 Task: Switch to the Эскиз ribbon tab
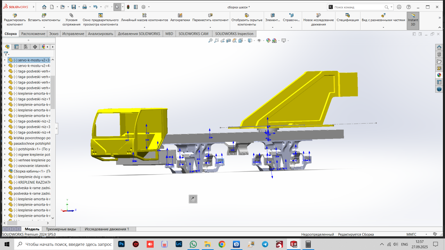(x=54, y=34)
